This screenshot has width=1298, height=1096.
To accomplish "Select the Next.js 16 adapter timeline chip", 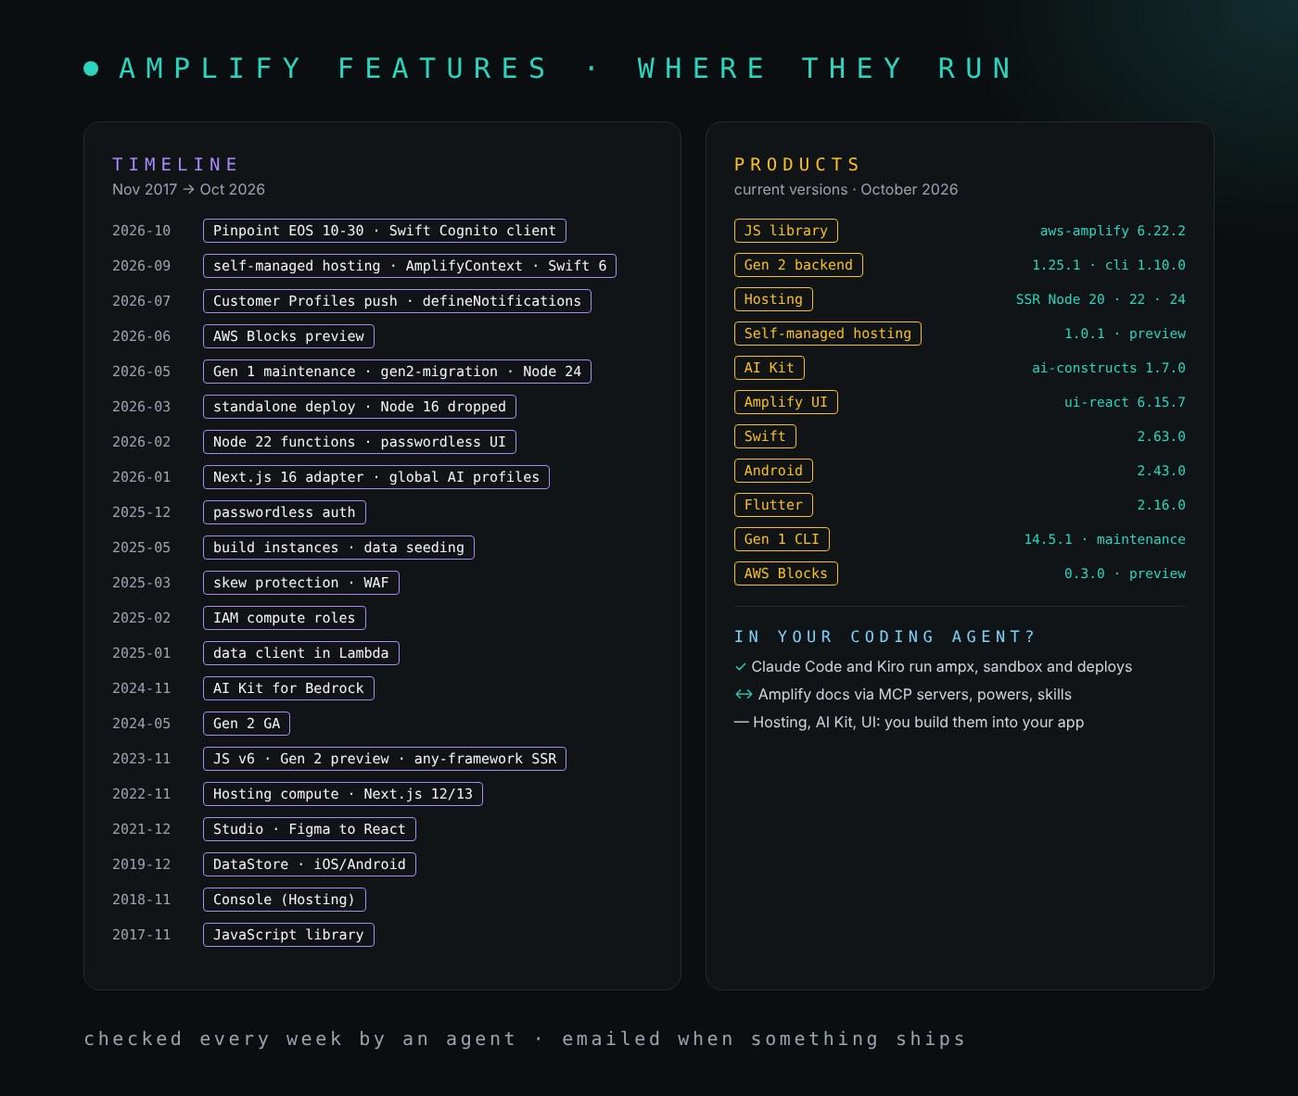I will (376, 477).
